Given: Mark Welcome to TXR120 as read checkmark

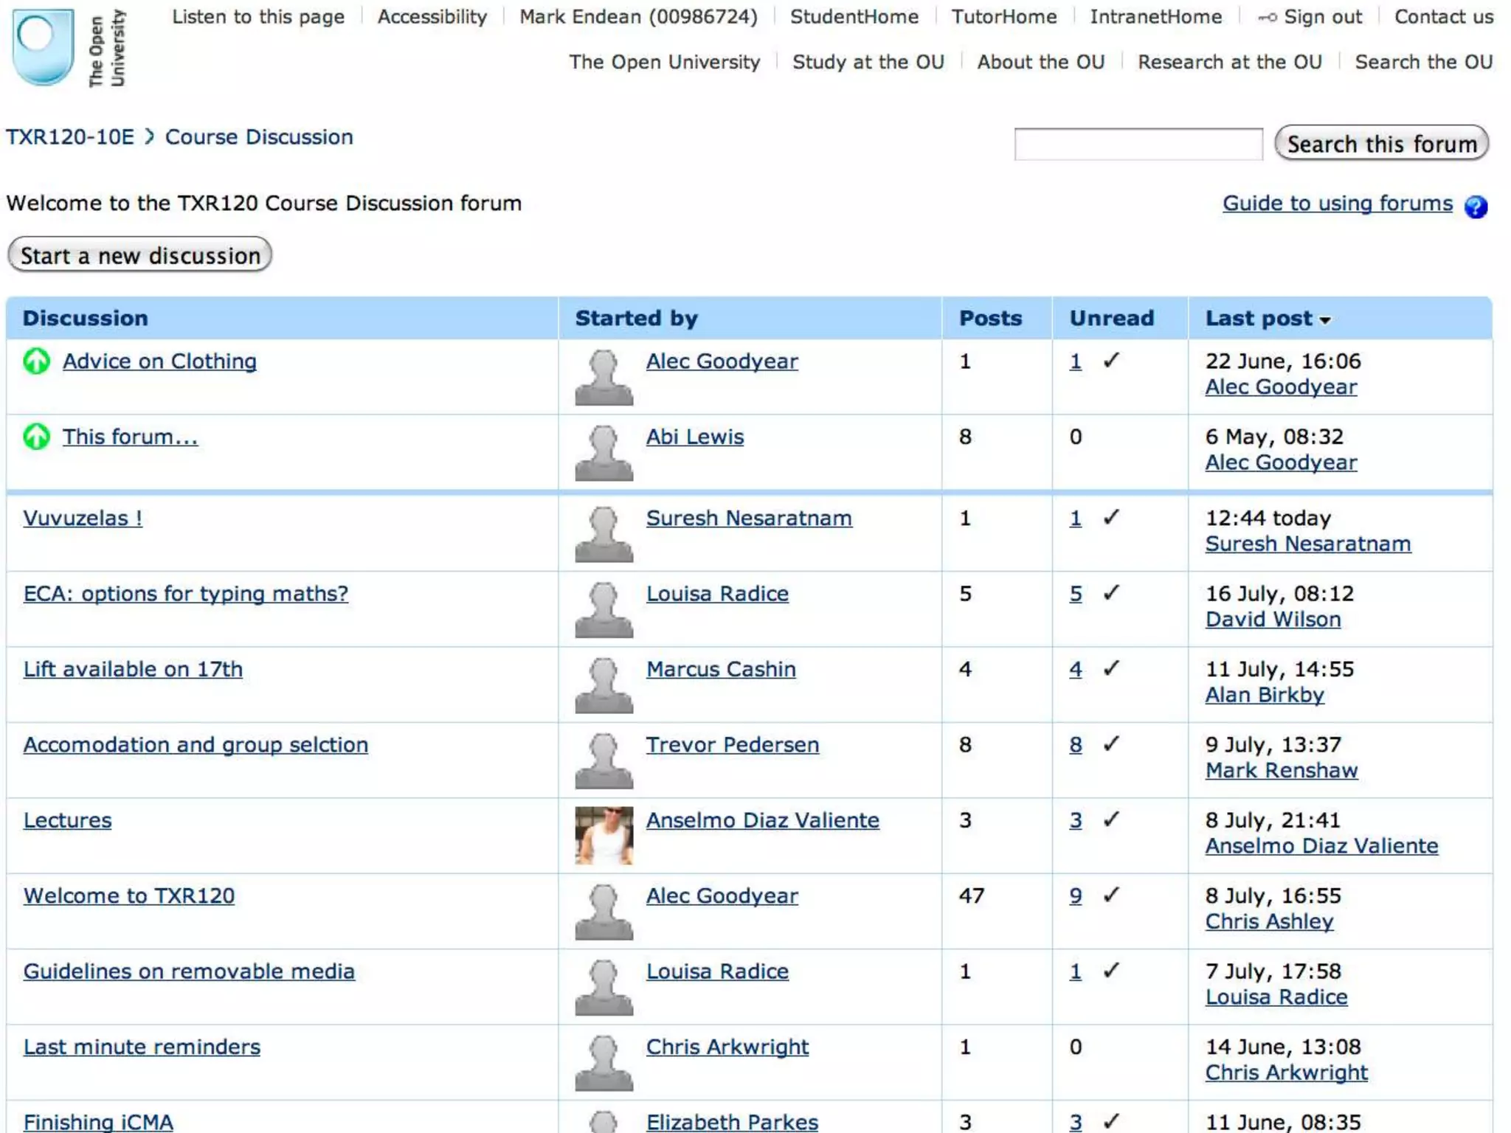Looking at the screenshot, I should (1111, 895).
